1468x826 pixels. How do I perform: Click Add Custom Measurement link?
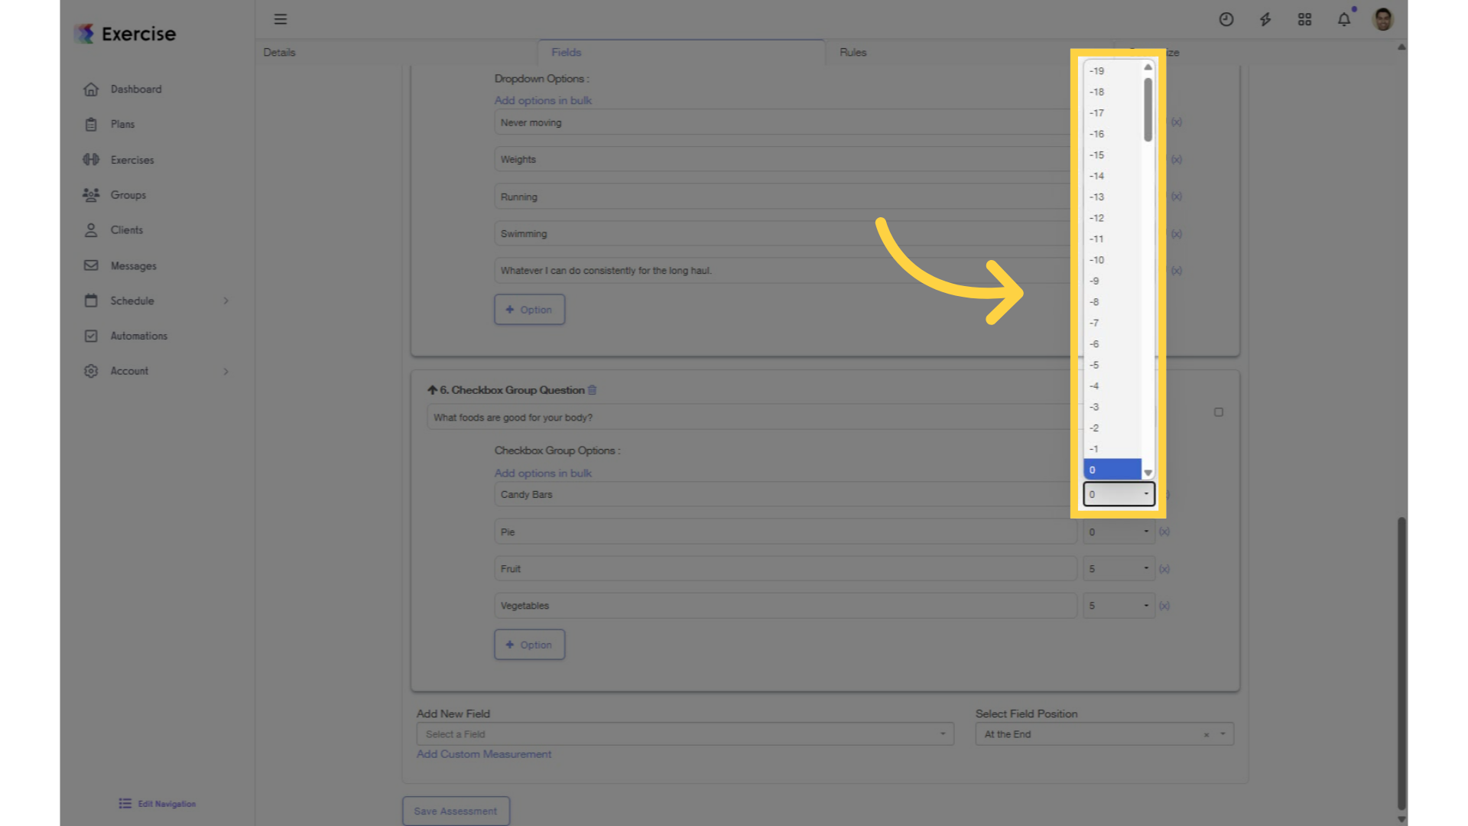(484, 754)
